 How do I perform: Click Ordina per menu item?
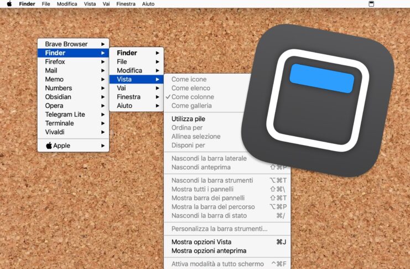[x=204, y=128]
